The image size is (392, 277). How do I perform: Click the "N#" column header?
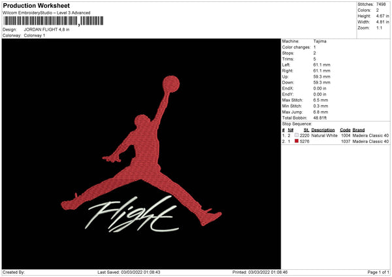[291, 130]
